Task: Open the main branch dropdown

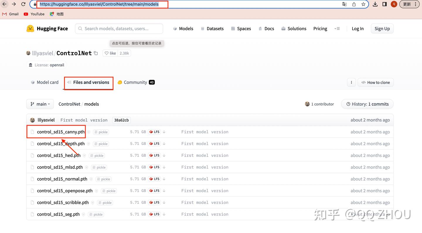Action: [40, 104]
